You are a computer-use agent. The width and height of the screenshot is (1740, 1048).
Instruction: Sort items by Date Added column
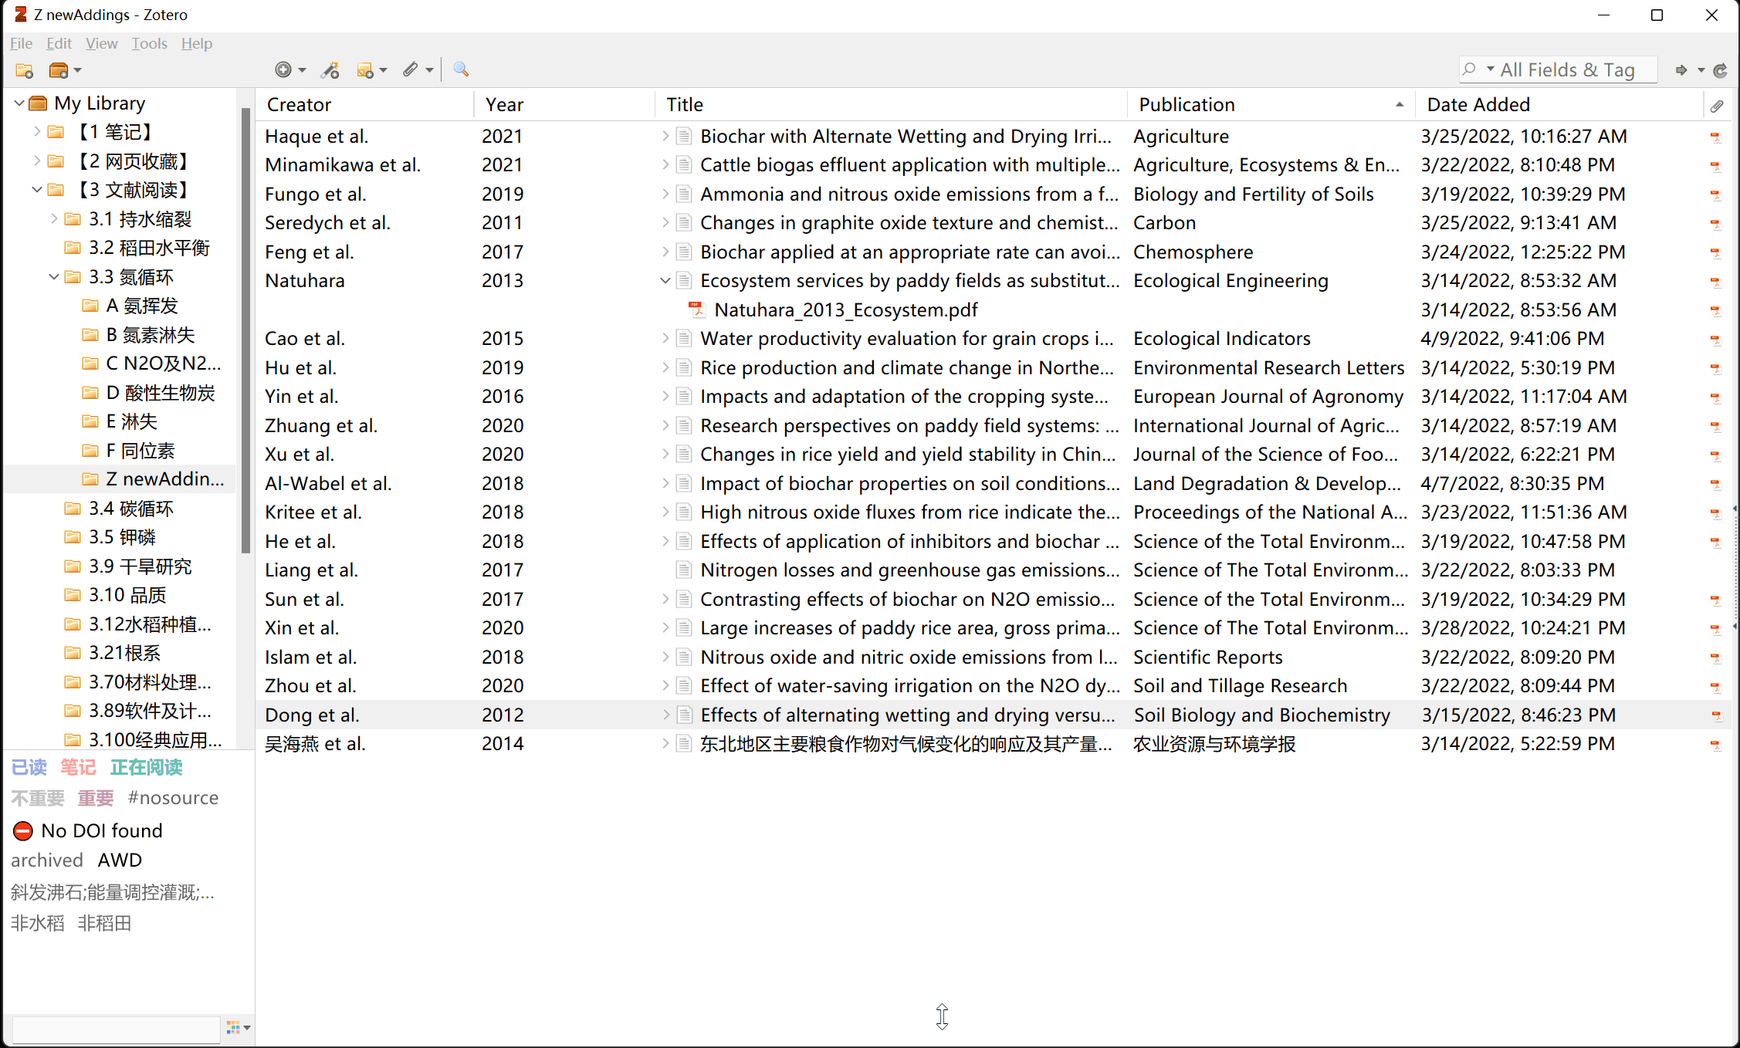tap(1478, 104)
